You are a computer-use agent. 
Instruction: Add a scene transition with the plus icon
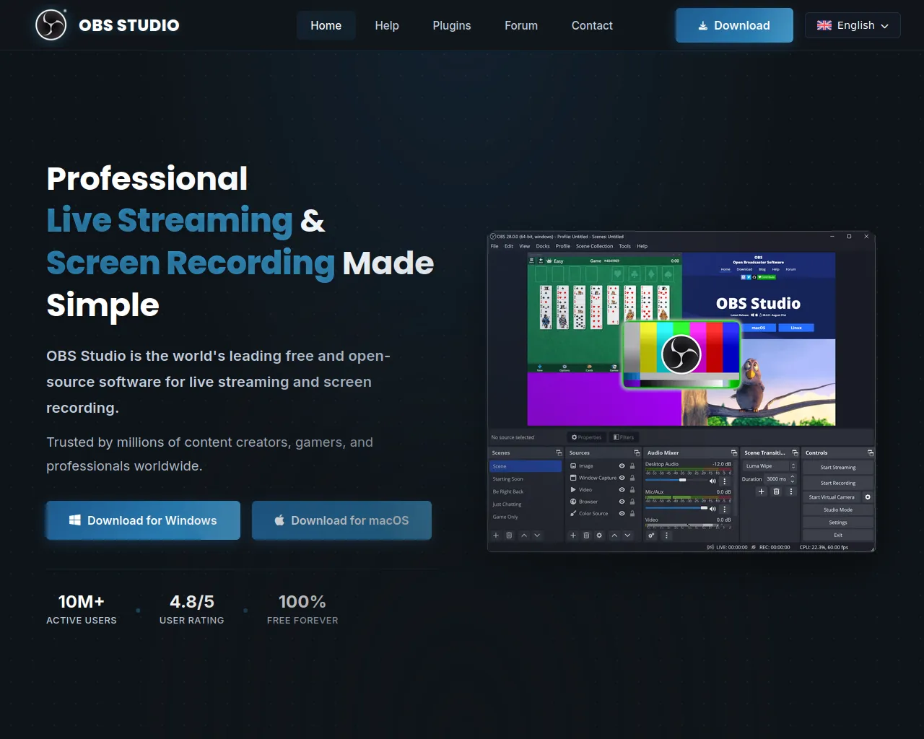[x=761, y=491]
